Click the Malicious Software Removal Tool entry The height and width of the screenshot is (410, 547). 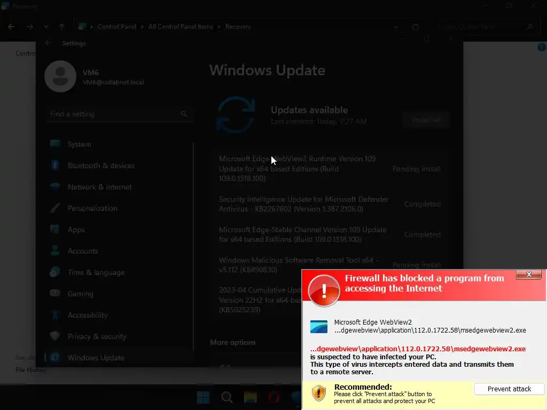[x=330, y=265]
